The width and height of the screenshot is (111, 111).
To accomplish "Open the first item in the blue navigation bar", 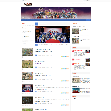I will 23,20.
